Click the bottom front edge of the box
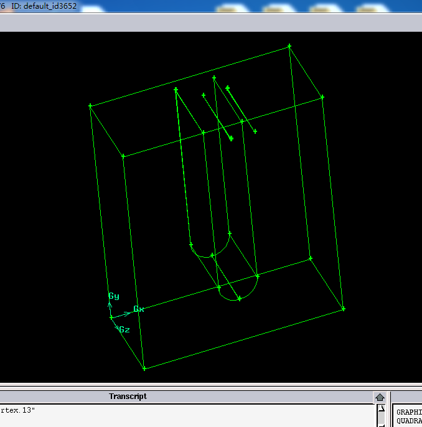422x427 pixels. tap(243, 339)
